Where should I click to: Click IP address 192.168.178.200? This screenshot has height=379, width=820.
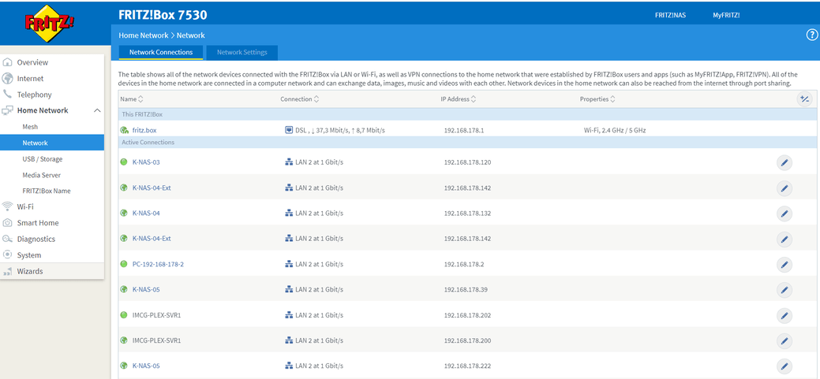(467, 340)
